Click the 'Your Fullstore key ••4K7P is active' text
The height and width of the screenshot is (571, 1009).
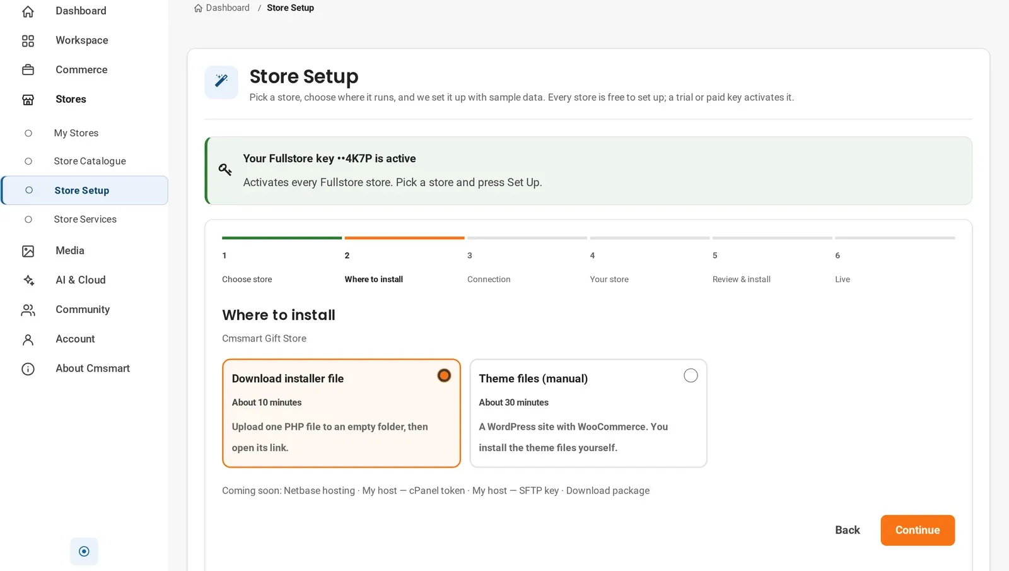tap(329, 159)
